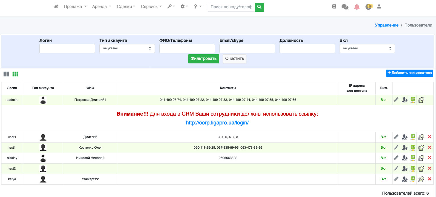
Task: Open the chat messages icon
Action: tap(345, 6)
